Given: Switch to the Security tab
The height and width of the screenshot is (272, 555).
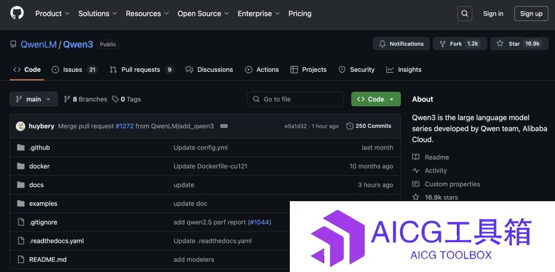Looking at the screenshot, I should coord(357,70).
